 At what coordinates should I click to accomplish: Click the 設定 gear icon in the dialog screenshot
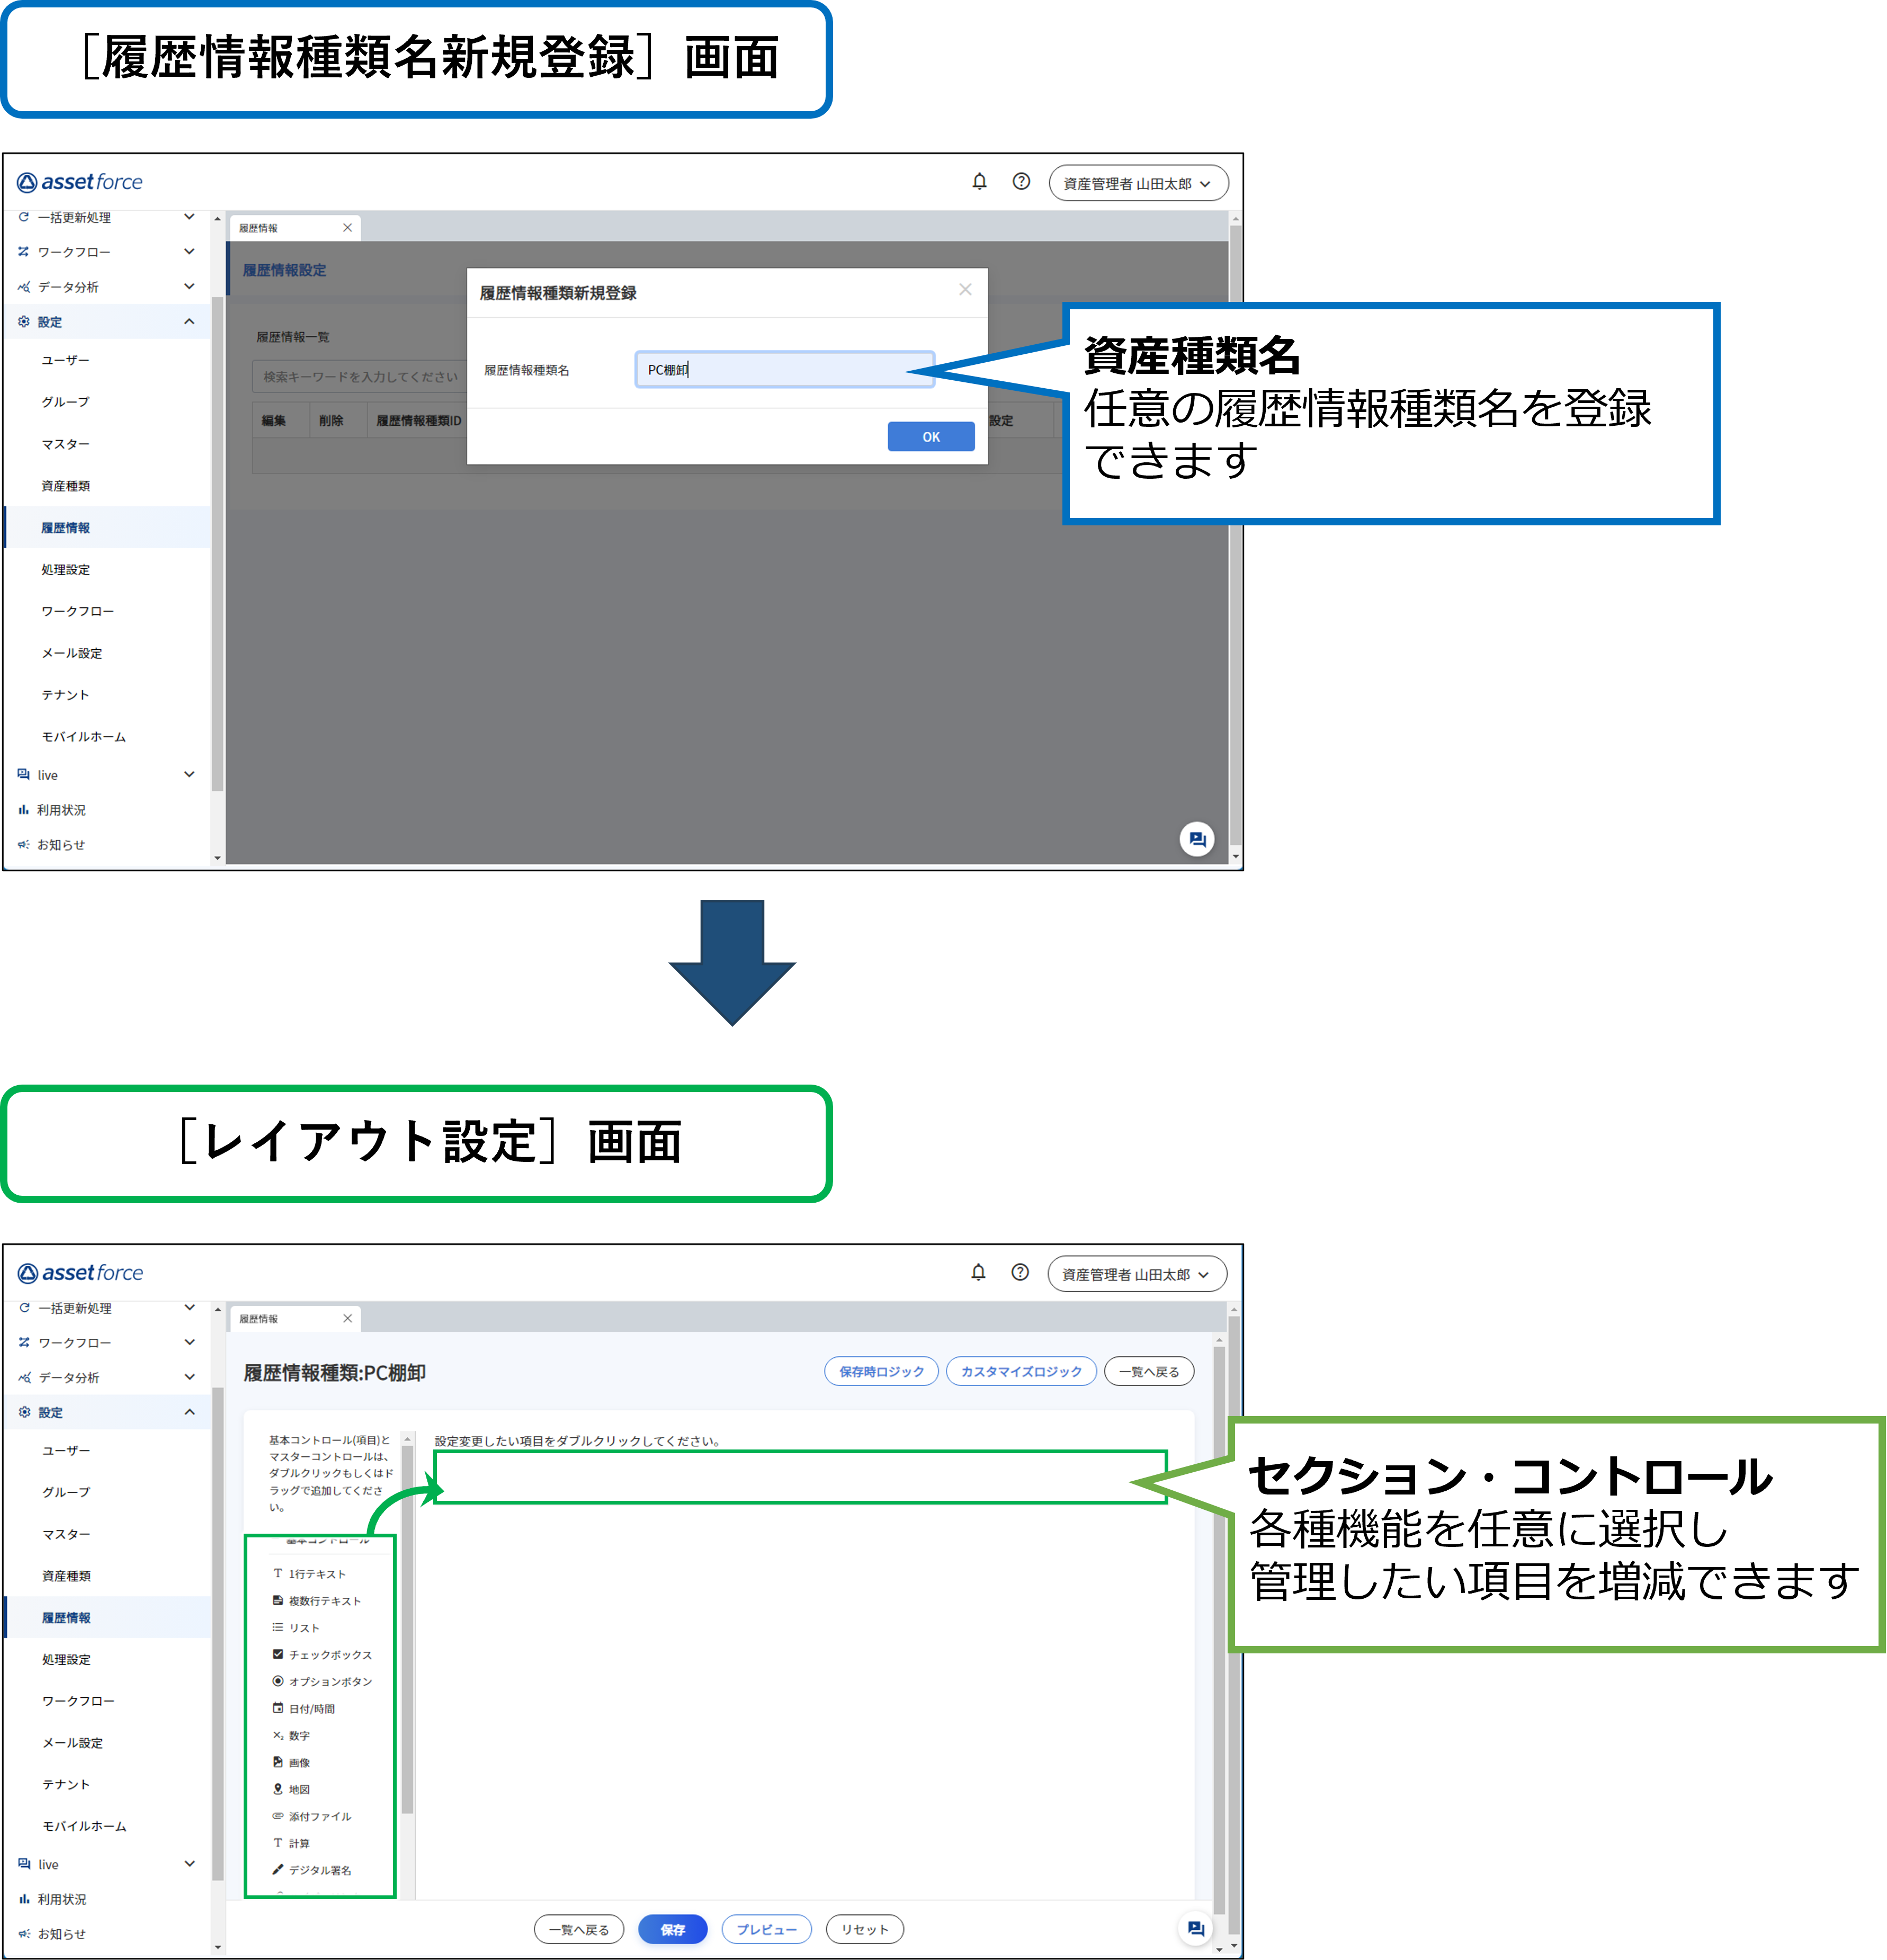24,321
